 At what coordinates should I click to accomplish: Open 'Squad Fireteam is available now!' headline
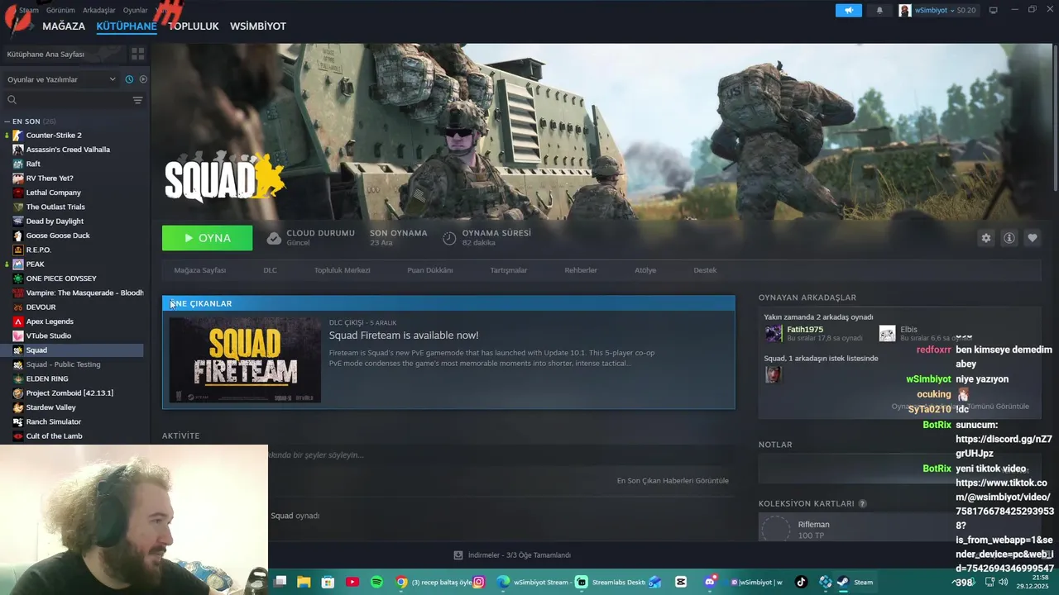coord(404,336)
